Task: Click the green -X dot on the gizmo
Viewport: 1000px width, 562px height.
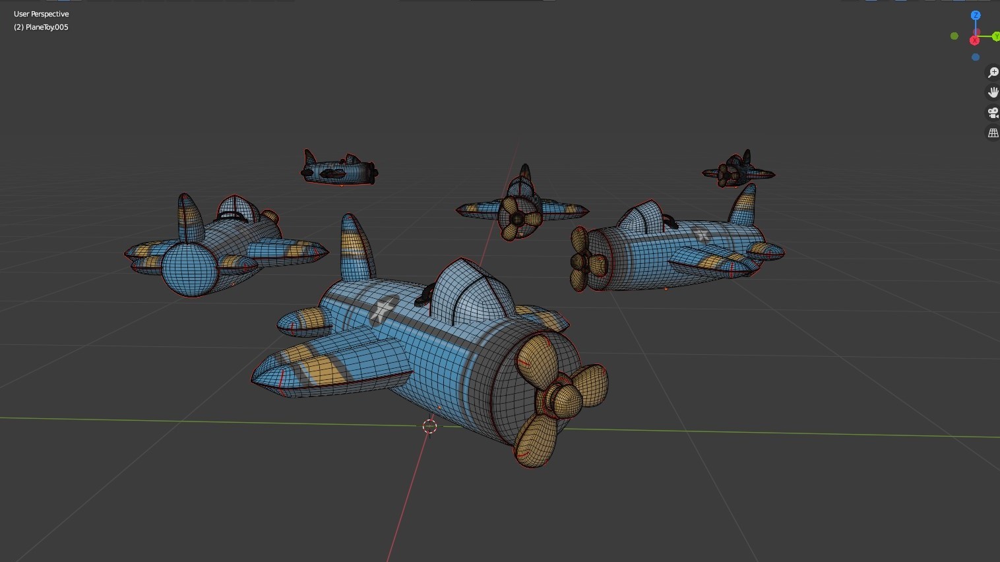Action: (954, 36)
